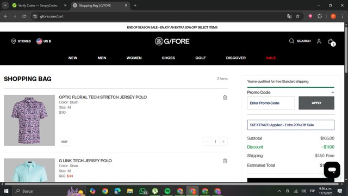Collapse the Promo Code section
348x196 pixels.
333,93
